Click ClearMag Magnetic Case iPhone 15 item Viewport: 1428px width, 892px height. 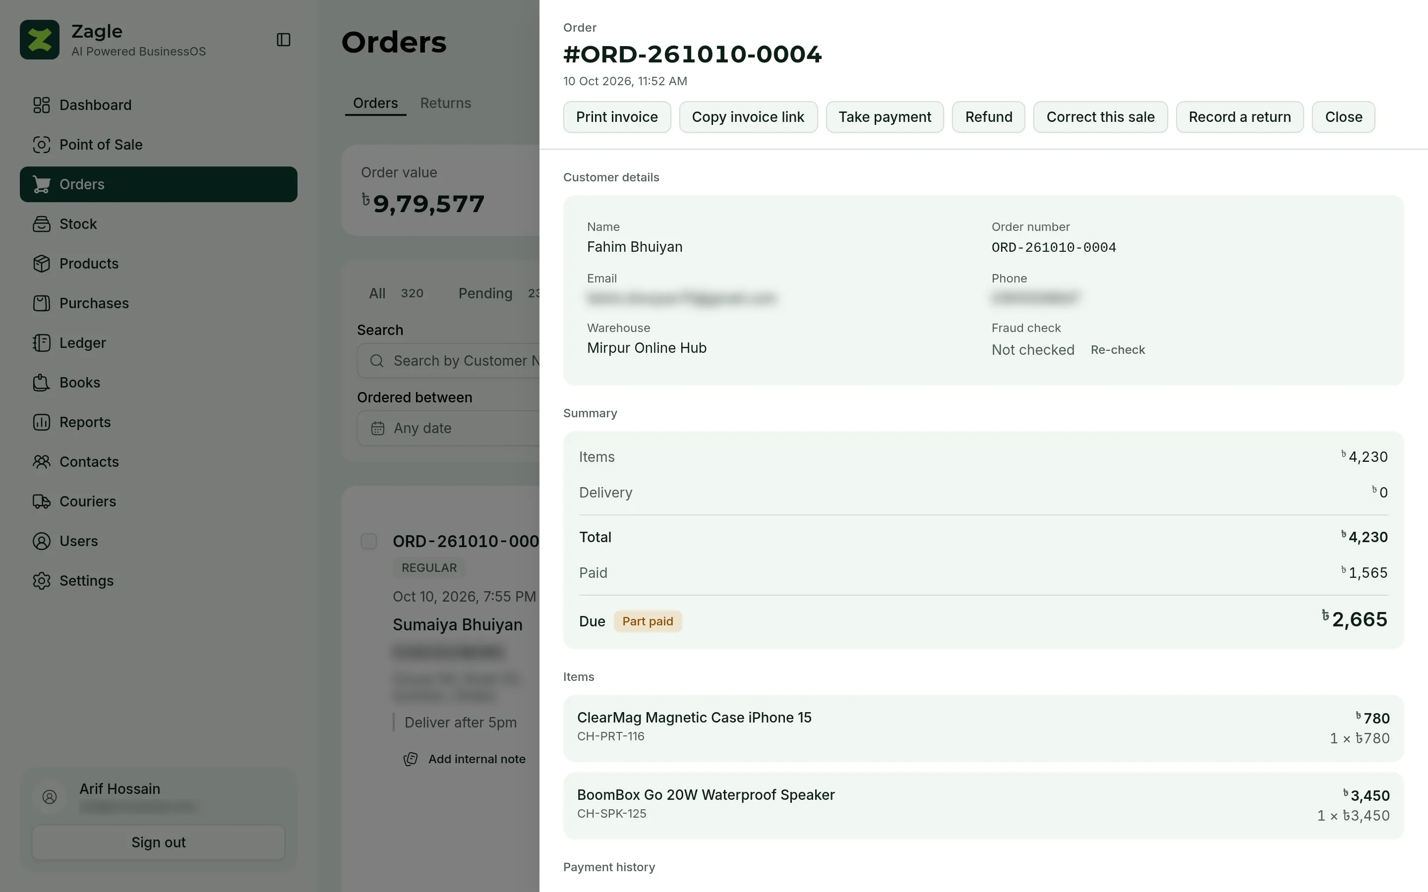click(983, 728)
